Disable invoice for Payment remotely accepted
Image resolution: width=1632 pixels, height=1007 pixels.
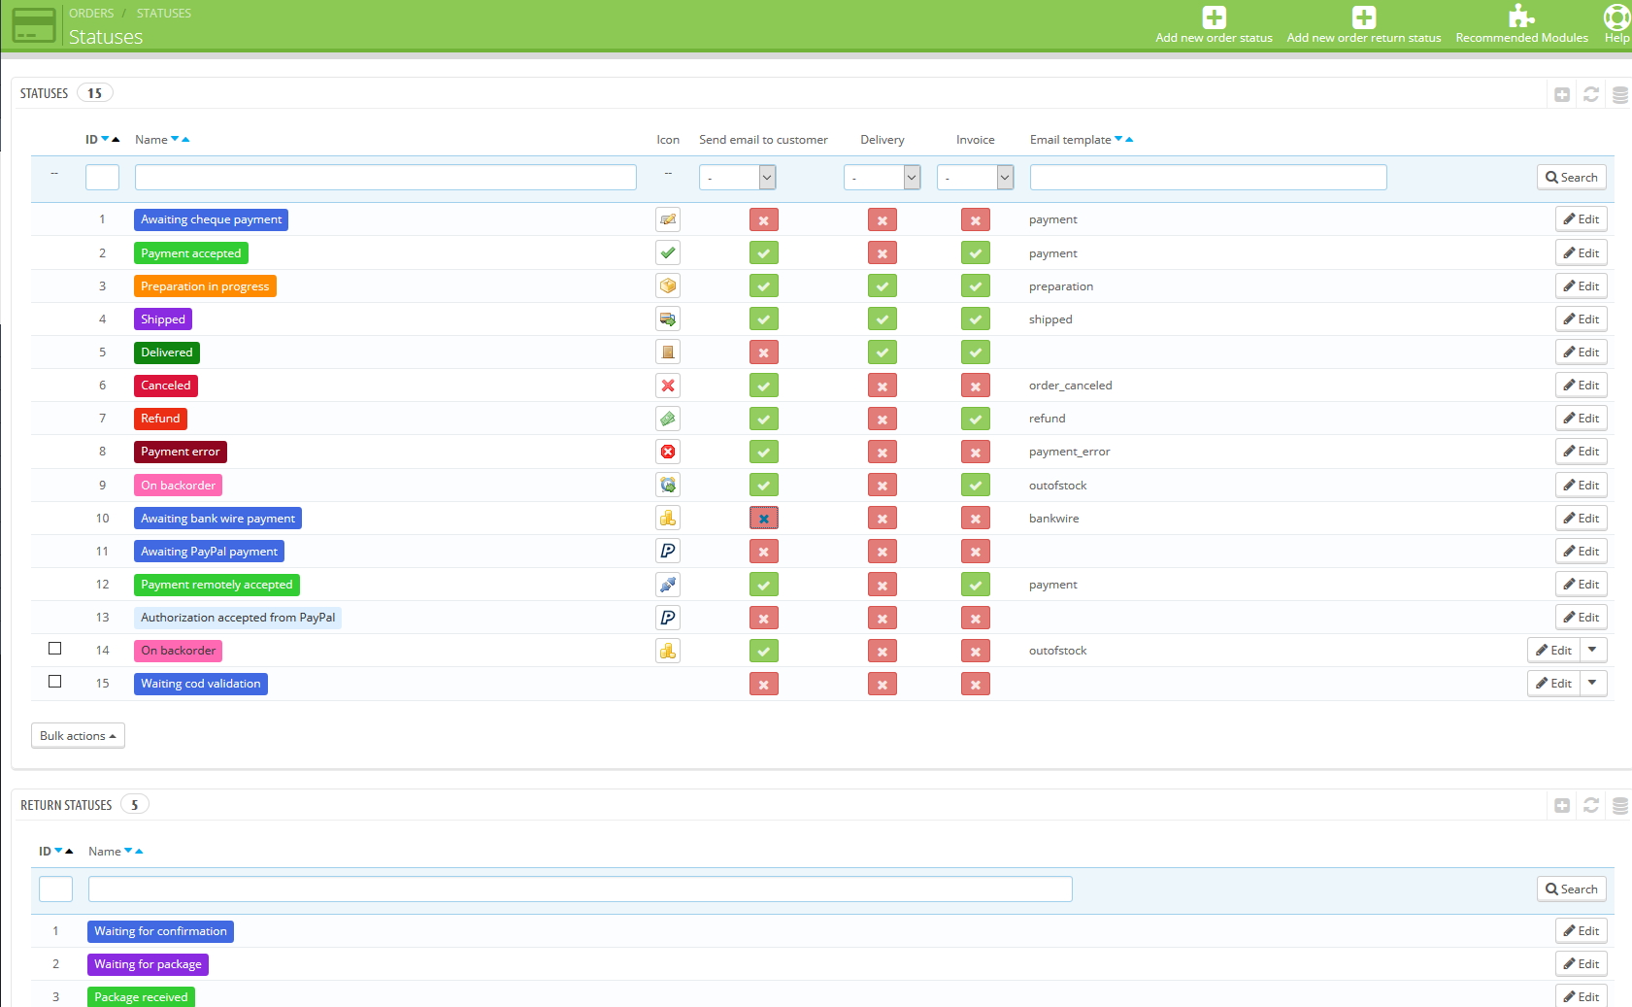point(976,585)
